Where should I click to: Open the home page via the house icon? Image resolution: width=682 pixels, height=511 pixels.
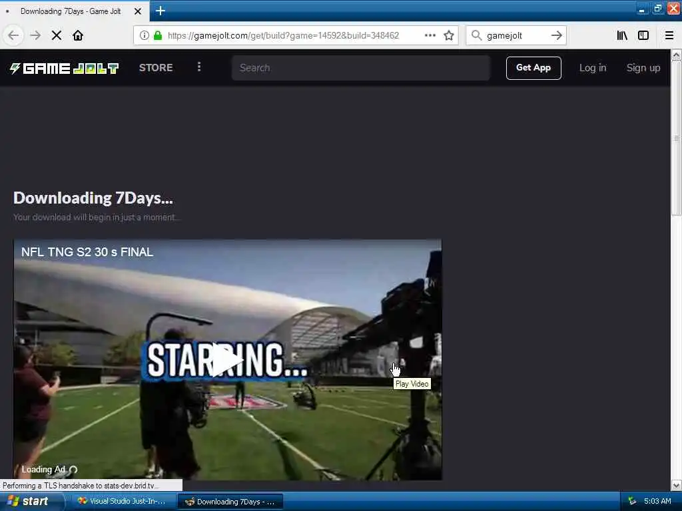click(x=78, y=35)
